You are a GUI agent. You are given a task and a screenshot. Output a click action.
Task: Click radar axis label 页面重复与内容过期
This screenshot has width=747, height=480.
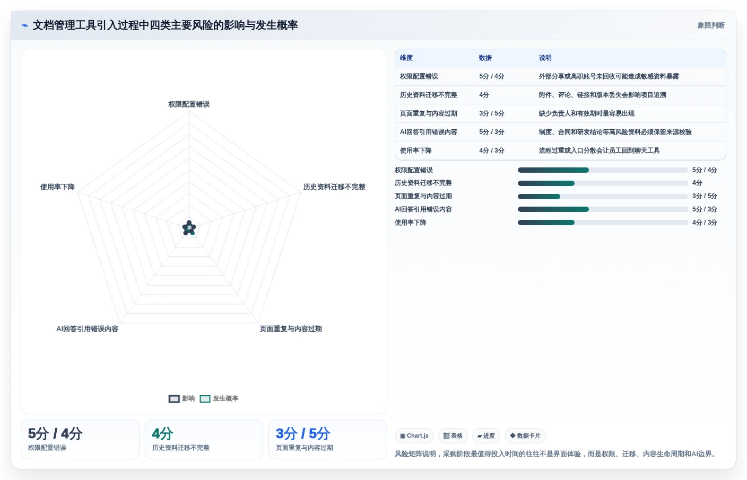[x=291, y=329]
